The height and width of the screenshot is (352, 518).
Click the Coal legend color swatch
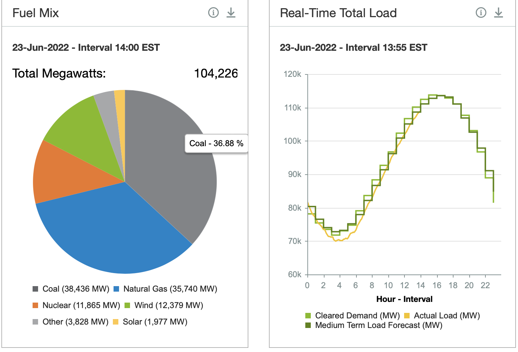pos(35,289)
